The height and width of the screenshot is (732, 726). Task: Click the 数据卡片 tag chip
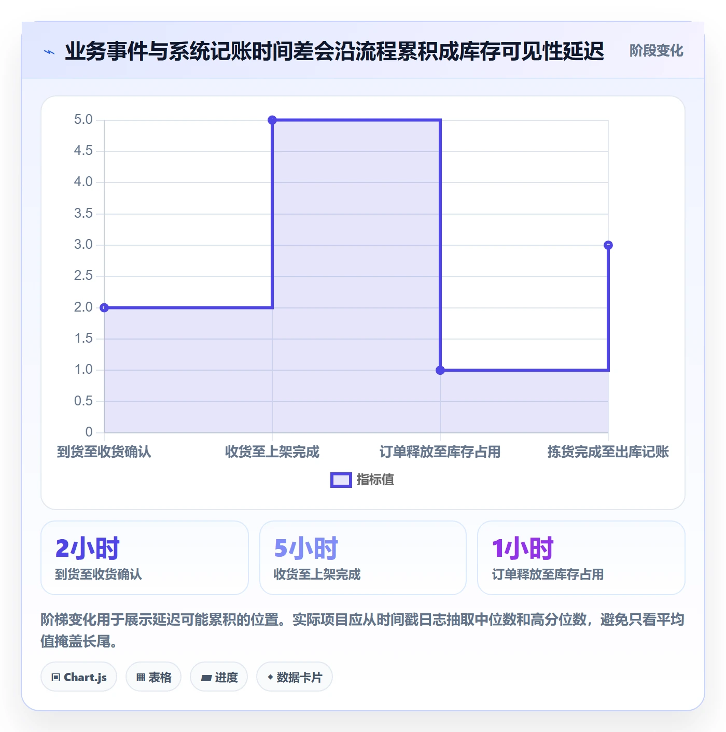click(295, 677)
